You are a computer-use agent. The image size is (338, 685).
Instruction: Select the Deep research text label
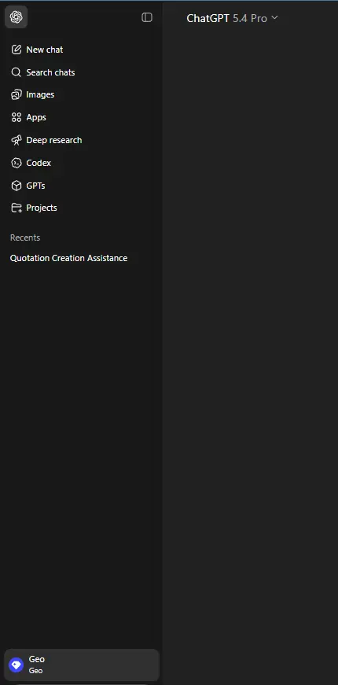[x=54, y=140]
